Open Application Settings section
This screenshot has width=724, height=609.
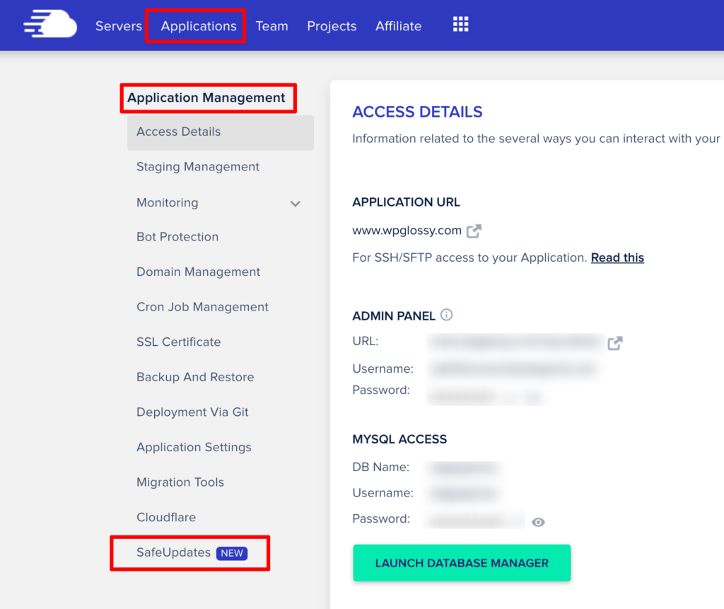[x=194, y=447]
